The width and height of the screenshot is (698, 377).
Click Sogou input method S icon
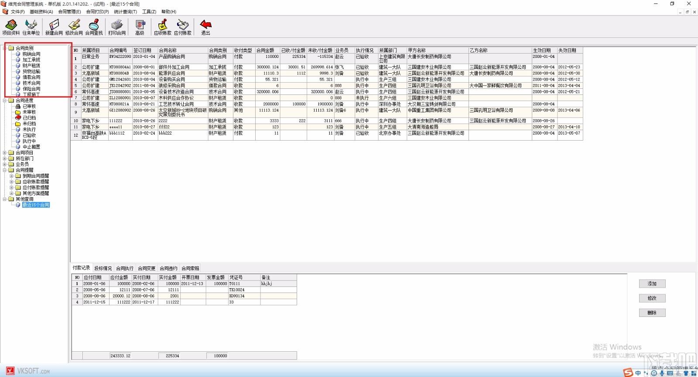coord(628,373)
